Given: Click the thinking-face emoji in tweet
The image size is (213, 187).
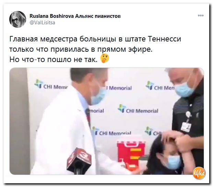Looking at the screenshot, I should 105,58.
